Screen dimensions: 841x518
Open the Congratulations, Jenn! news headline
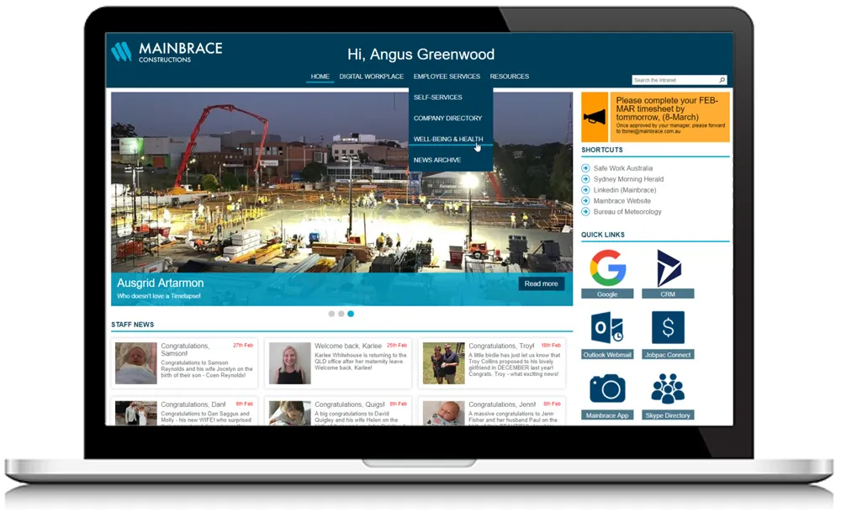(502, 404)
